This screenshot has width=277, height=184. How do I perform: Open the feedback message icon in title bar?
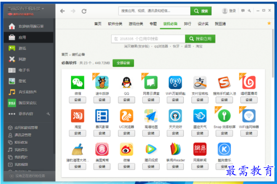243,11
